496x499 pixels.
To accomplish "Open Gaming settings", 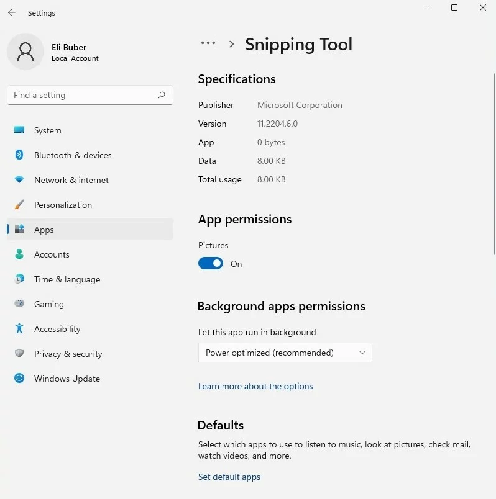I will [x=90, y=304].
